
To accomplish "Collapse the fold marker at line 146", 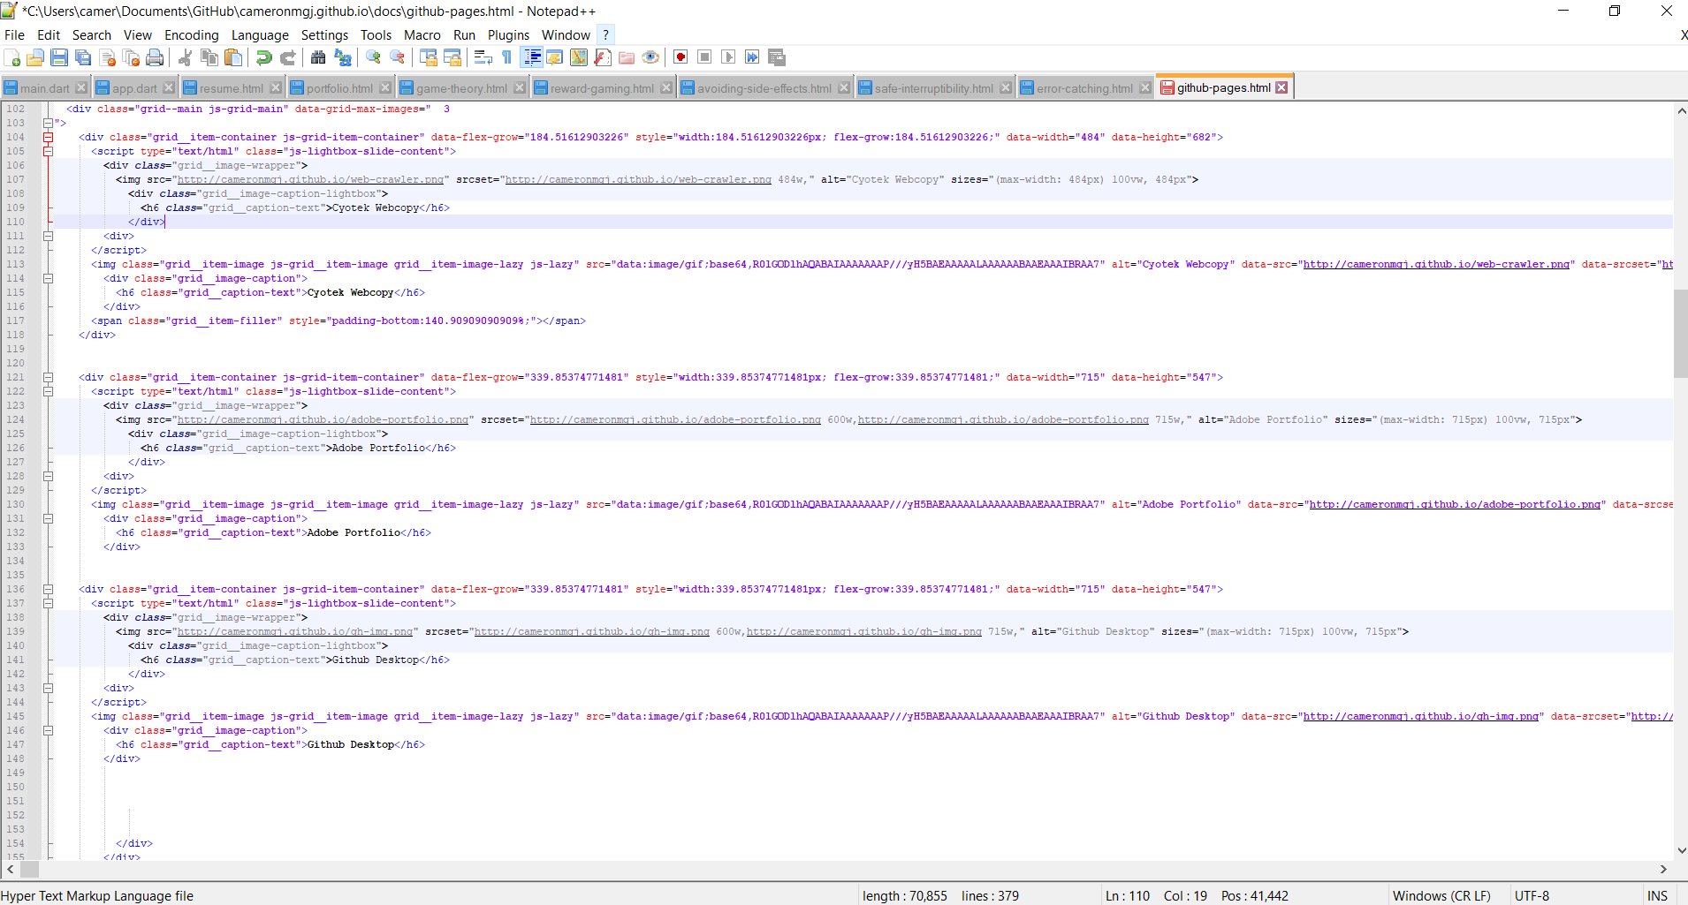I will 49,730.
